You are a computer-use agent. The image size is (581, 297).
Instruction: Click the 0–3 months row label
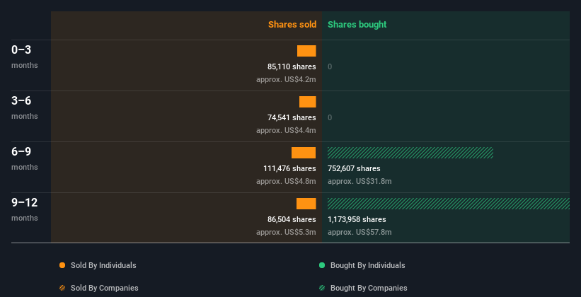click(25, 57)
